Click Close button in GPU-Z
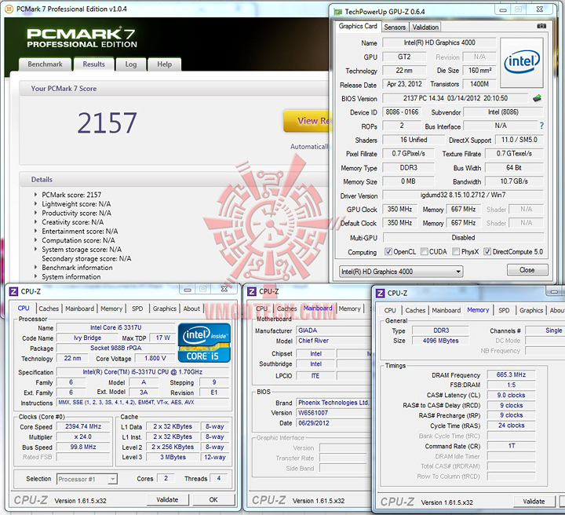Screen dimensions: 565x515 click(527, 270)
